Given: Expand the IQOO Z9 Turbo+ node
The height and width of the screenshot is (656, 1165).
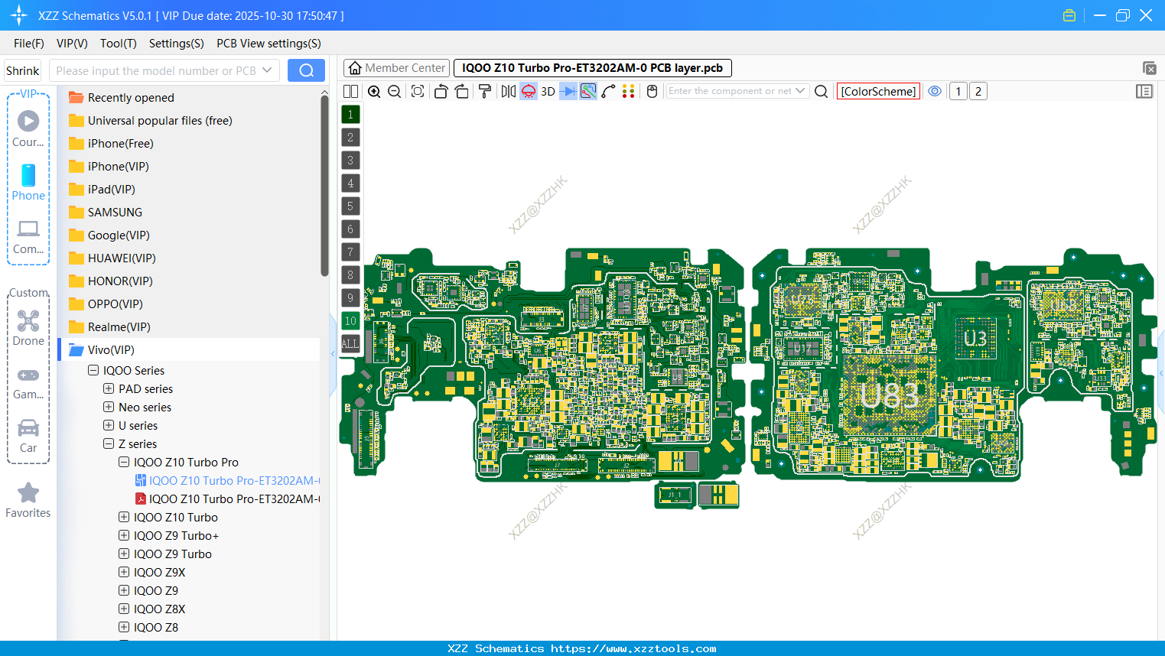Looking at the screenshot, I should pos(124,535).
